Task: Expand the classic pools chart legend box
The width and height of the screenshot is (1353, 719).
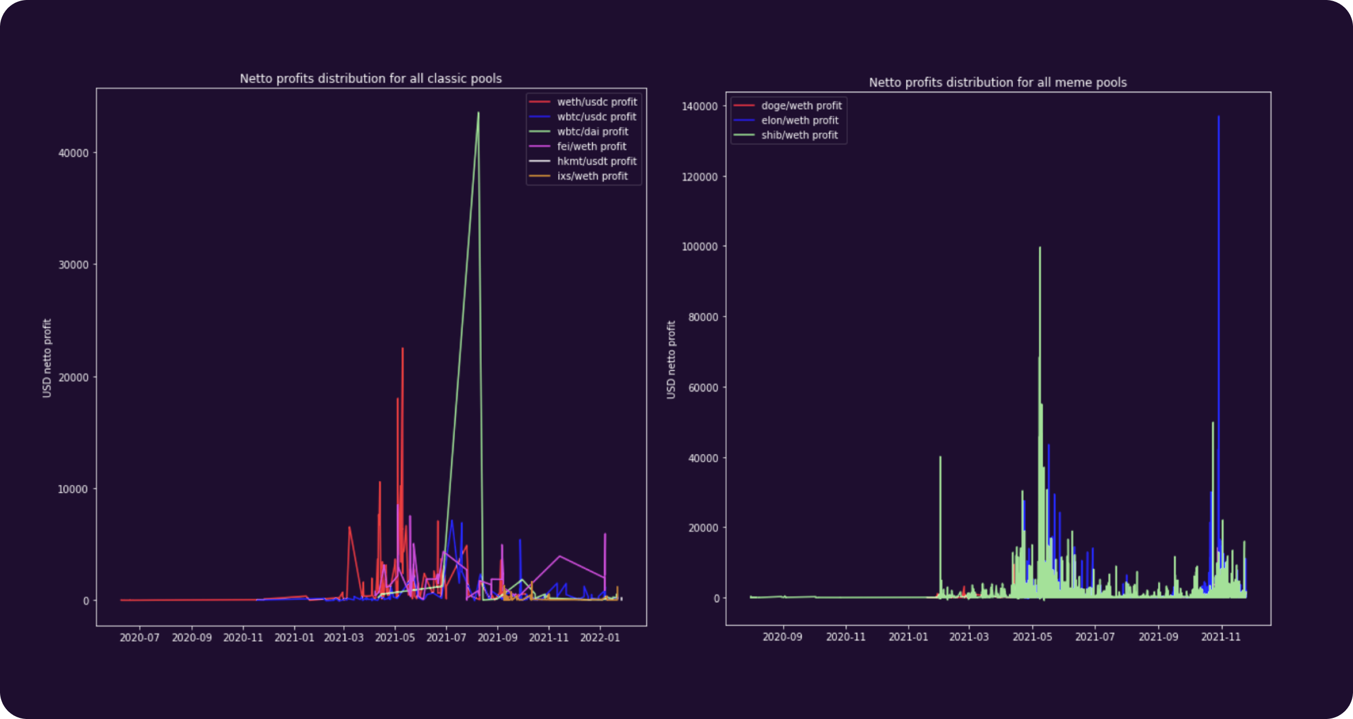Action: (x=583, y=138)
